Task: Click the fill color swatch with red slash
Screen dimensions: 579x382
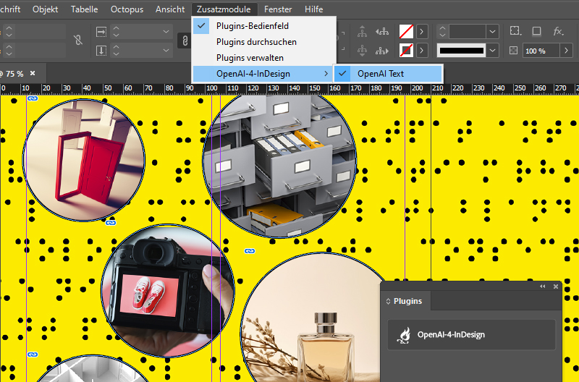Action: pos(407,32)
